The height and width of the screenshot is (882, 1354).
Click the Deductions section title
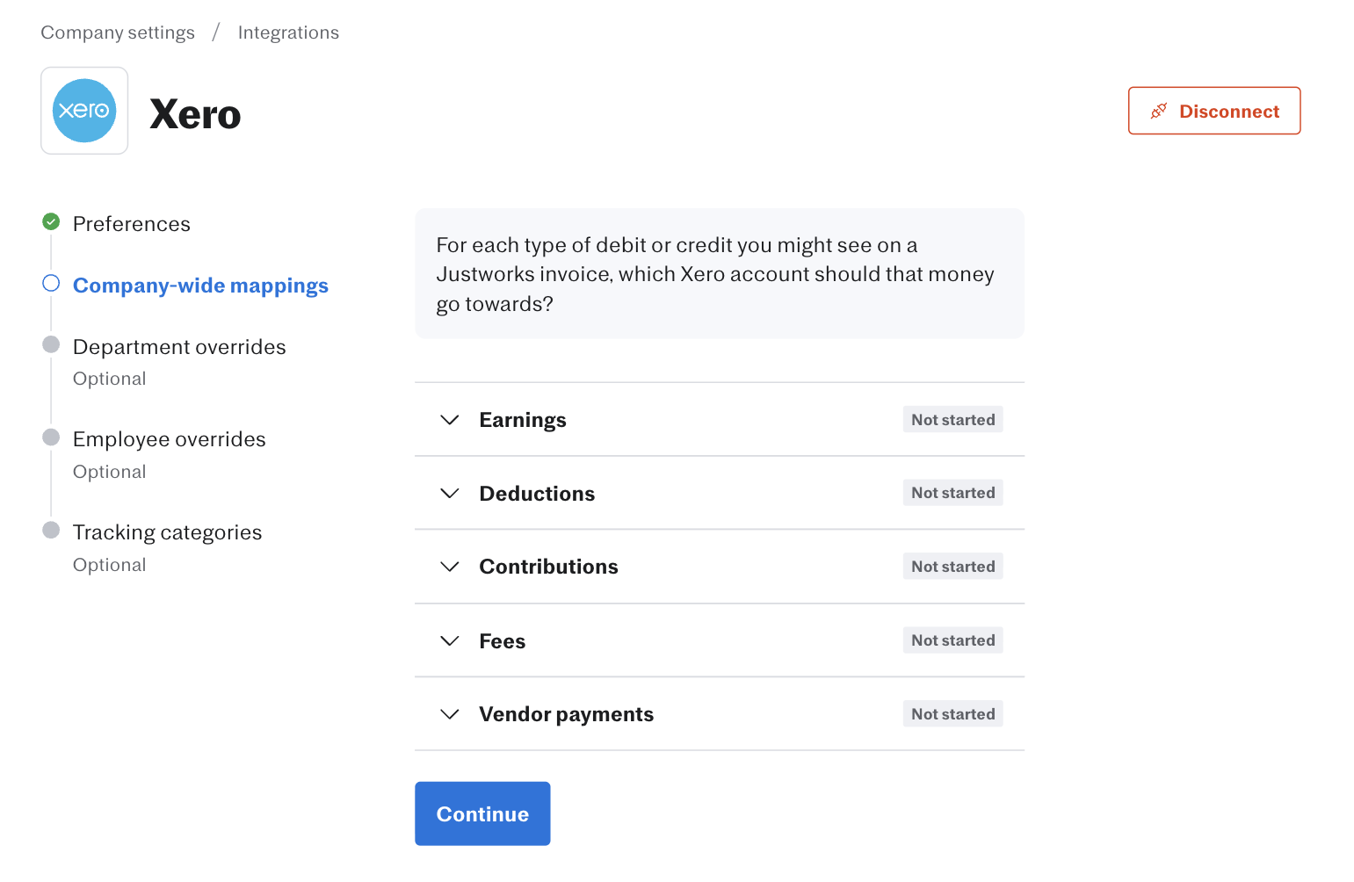click(x=537, y=494)
